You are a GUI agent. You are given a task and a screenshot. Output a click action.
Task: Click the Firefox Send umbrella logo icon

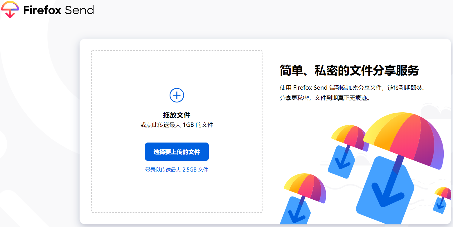[x=10, y=10]
